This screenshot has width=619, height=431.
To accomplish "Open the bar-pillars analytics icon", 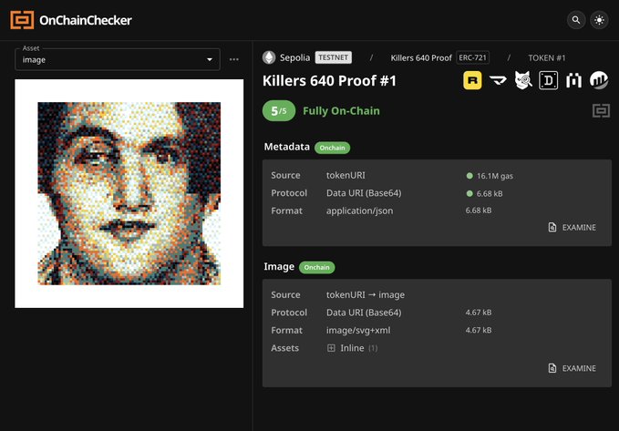I will 573,80.
